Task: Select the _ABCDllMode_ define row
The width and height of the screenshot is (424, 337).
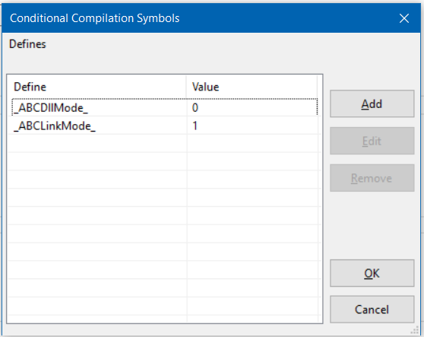Action: [x=165, y=107]
